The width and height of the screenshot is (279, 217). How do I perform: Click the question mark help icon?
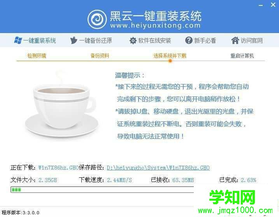(x=189, y=40)
